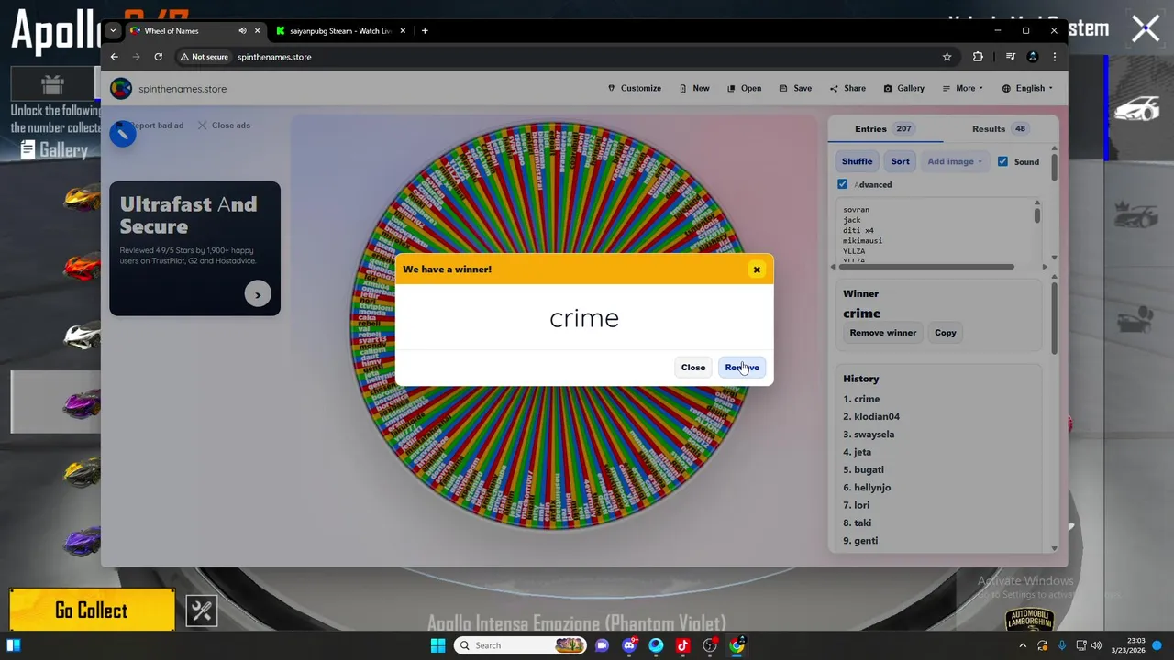The image size is (1174, 660).
Task: Click the microphone icon in system tray
Action: 1062,645
